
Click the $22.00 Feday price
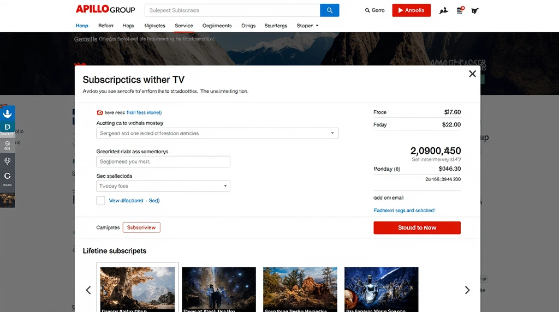pyautogui.click(x=451, y=125)
